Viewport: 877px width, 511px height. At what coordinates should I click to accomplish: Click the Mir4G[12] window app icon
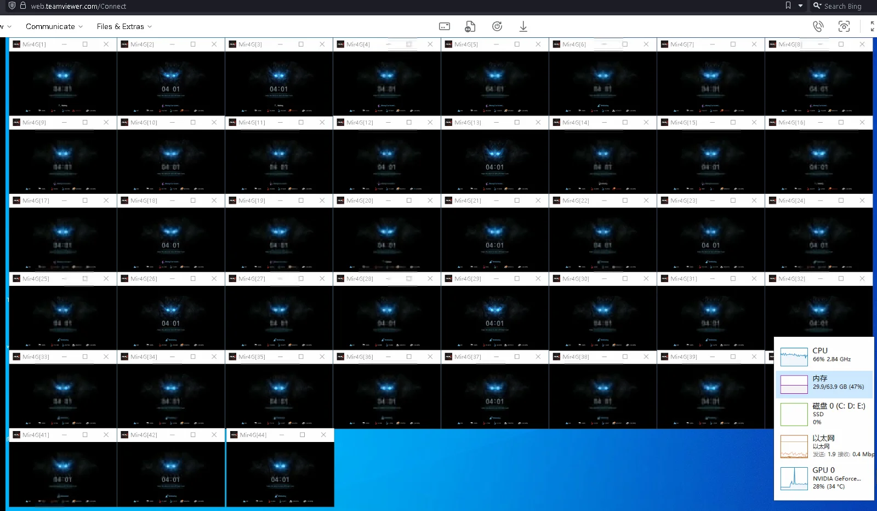tap(340, 123)
